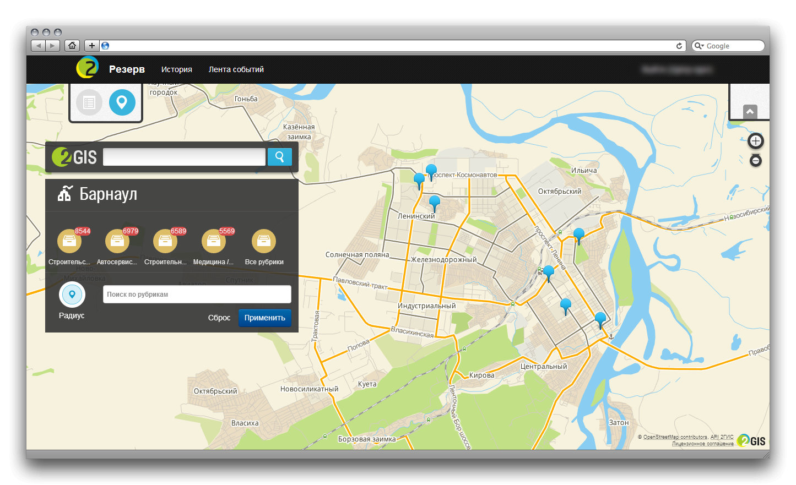Open the Лицензионное соглашение link
Screen dimensions: 796x485
(x=703, y=444)
